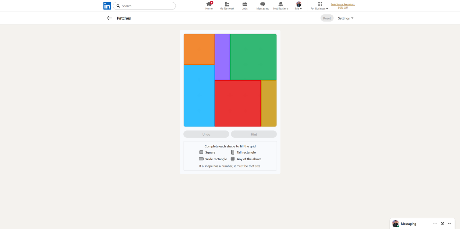Expand the For Business menu
Image resolution: width=460 pixels, height=229 pixels.
point(319,6)
